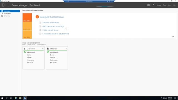Screen dimensions: 178x100
Task: Open the View menu
Action: pyautogui.click(x=169, y=5)
